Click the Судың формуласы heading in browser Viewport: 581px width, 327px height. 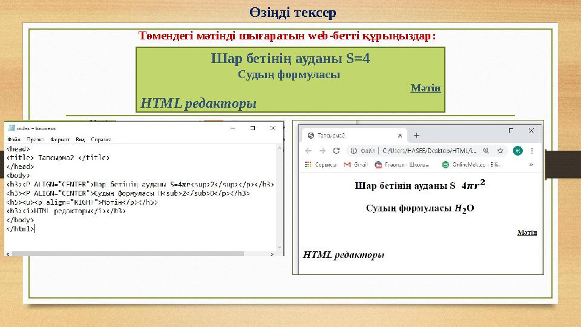(420, 208)
